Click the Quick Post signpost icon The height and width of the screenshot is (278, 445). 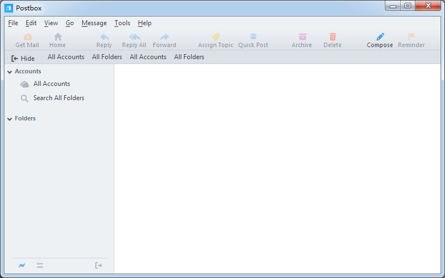253,37
